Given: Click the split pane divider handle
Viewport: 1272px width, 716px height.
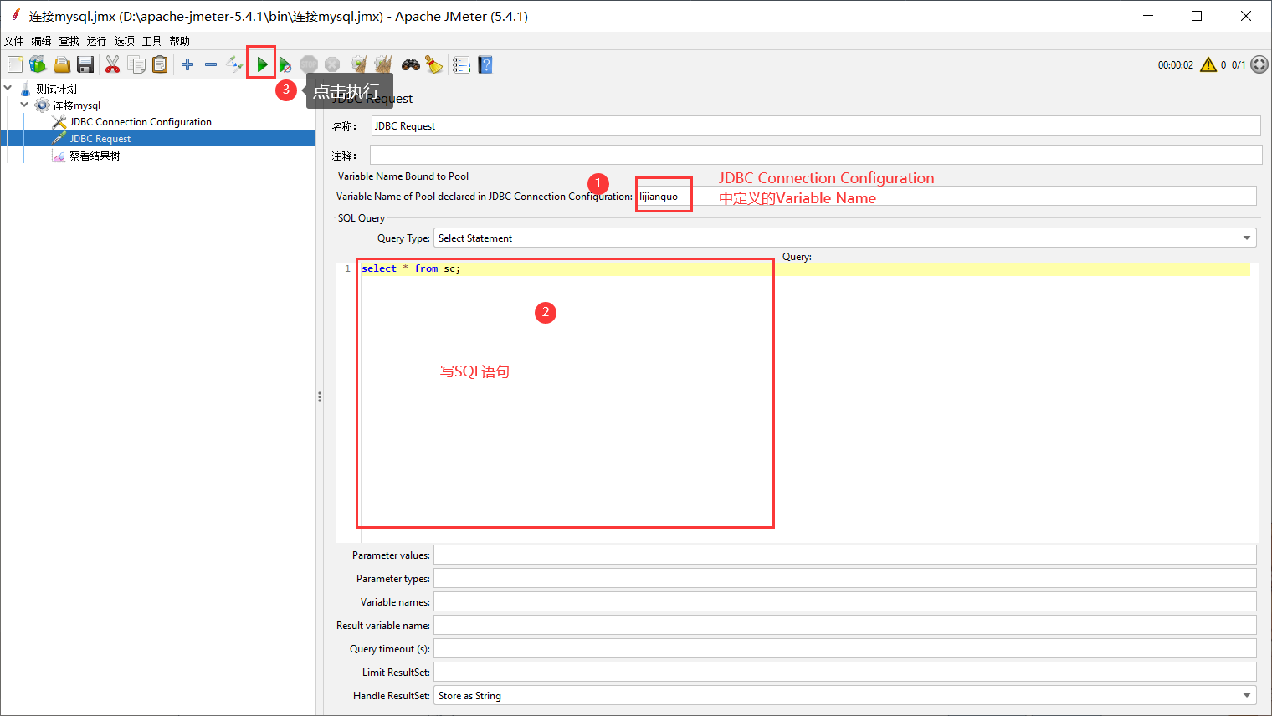Looking at the screenshot, I should pos(320,397).
